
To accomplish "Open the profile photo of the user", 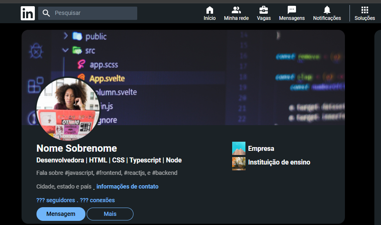I will (68, 109).
